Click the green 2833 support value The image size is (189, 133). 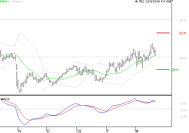(x=175, y=70)
